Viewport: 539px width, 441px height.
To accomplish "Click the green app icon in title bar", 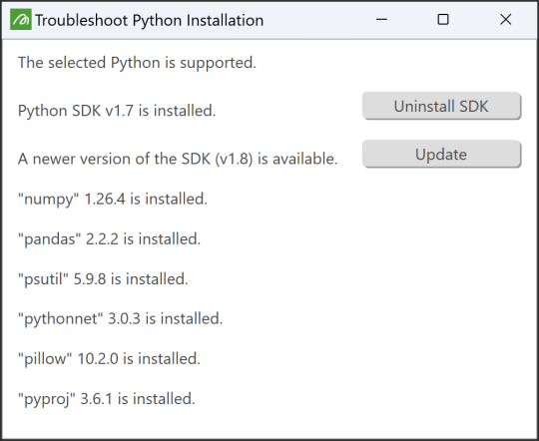I will pos(21,20).
